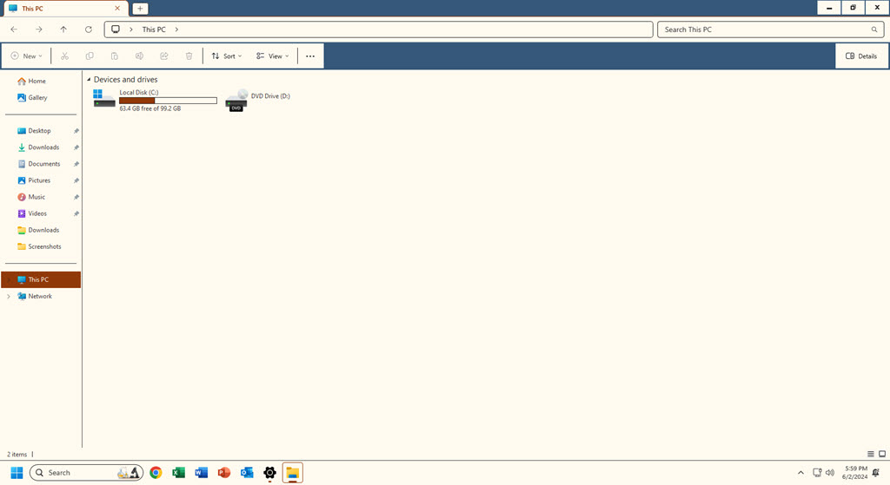Open Settings gear from the taskbar

tap(269, 473)
